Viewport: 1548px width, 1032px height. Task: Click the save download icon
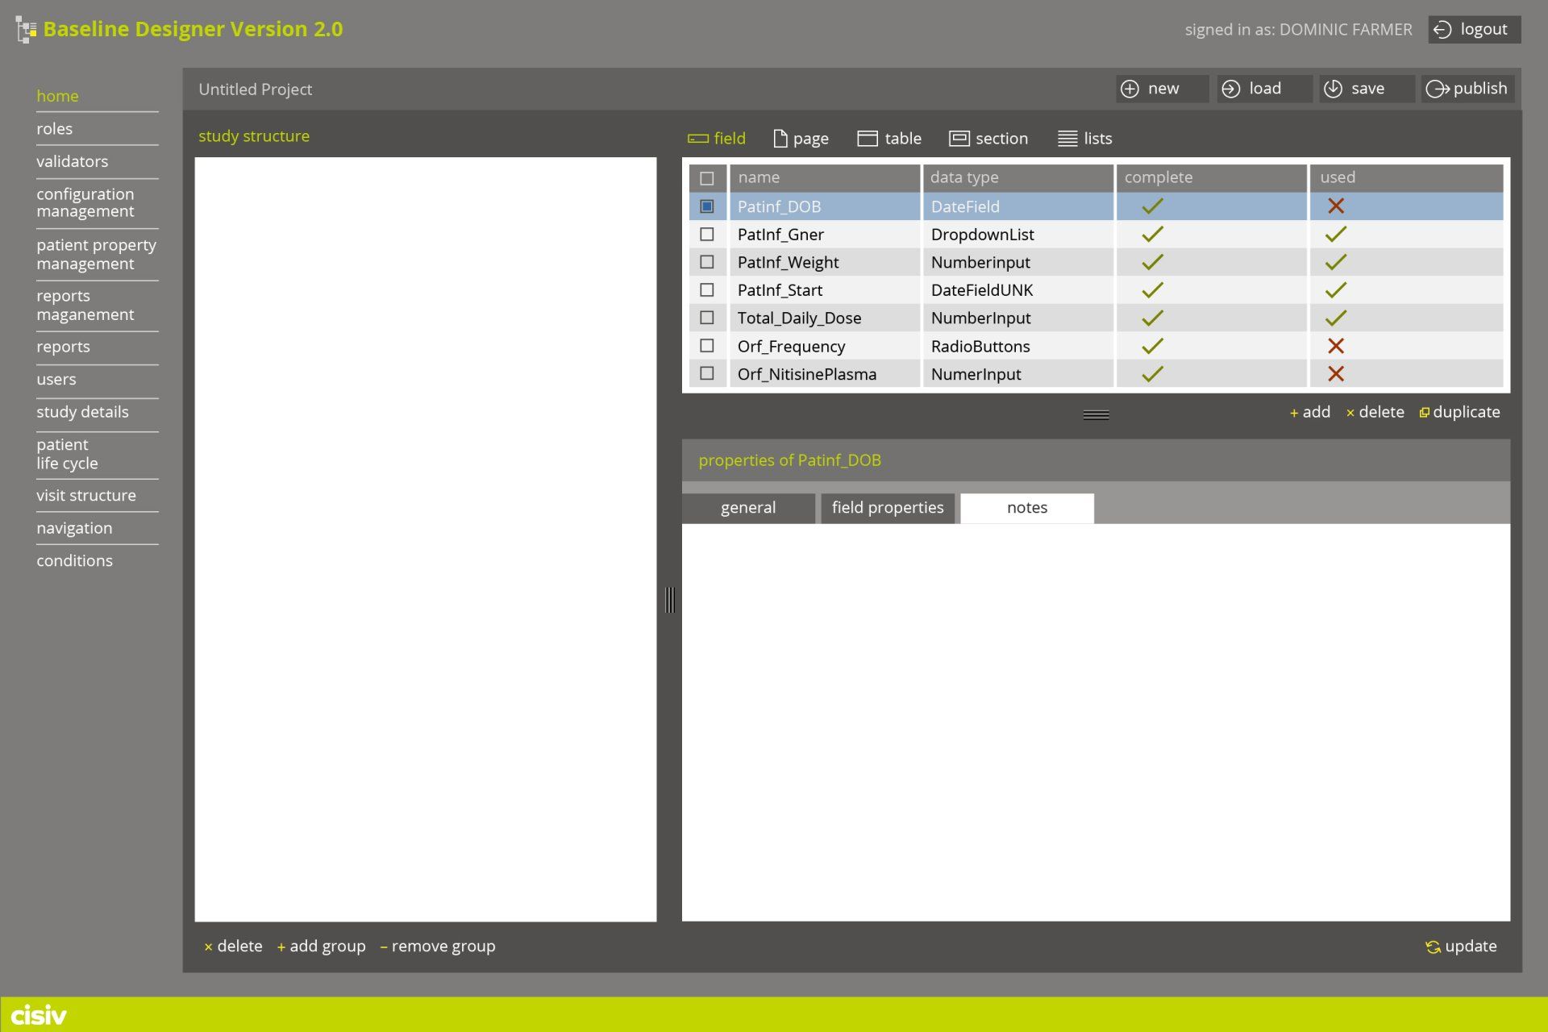point(1334,89)
